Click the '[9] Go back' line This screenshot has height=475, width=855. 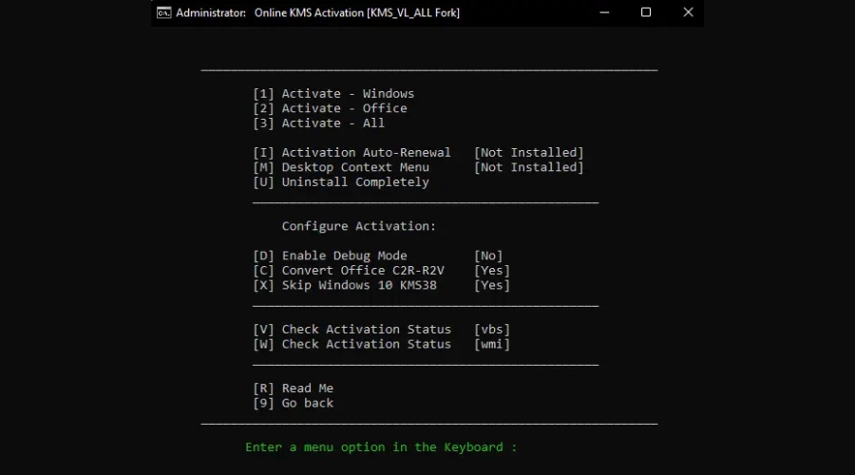[x=293, y=403]
